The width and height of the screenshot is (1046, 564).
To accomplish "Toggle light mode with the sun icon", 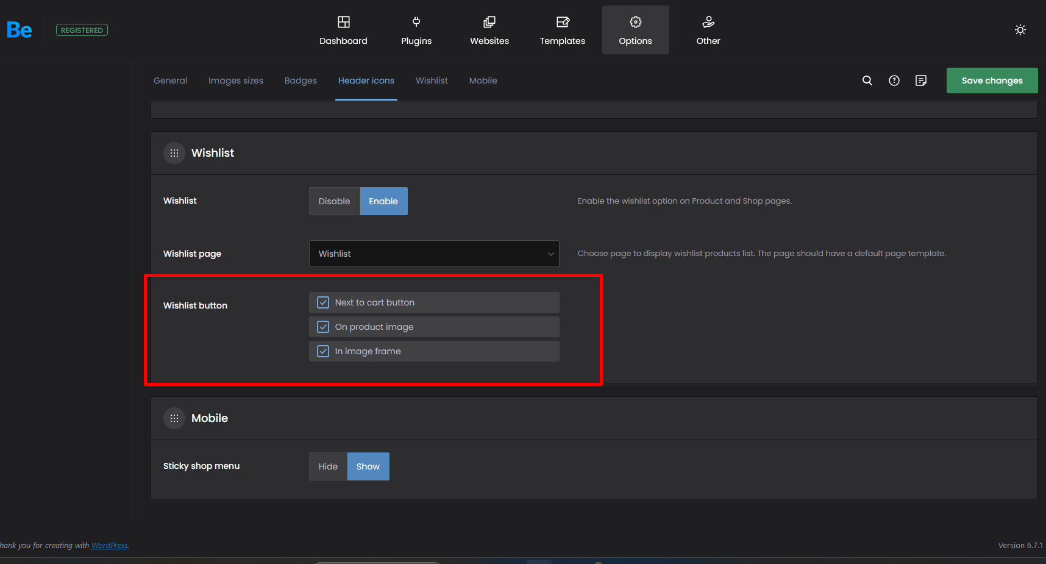I will point(1020,30).
